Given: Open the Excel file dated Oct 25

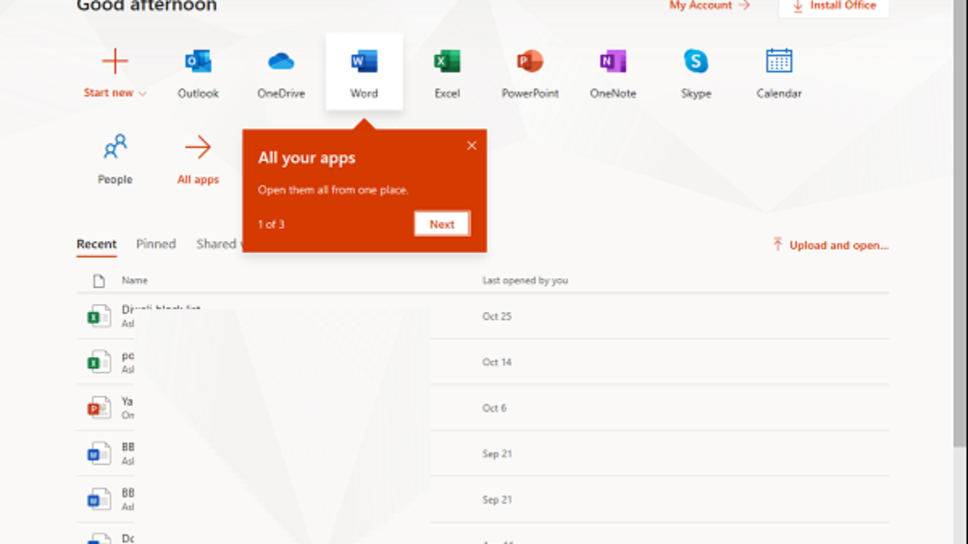Looking at the screenshot, I should (482, 316).
